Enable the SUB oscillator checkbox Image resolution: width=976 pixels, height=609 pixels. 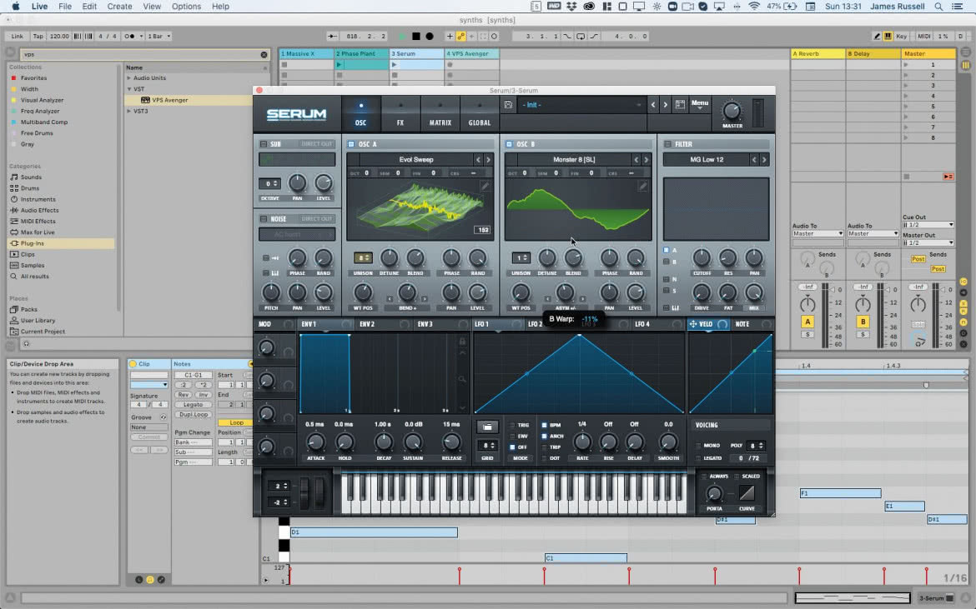pos(264,144)
